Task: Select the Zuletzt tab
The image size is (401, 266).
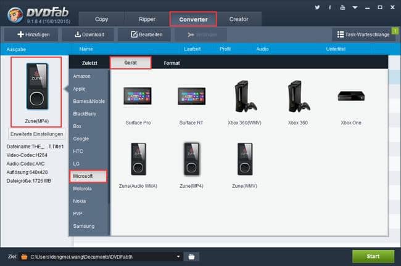Action: (89, 63)
